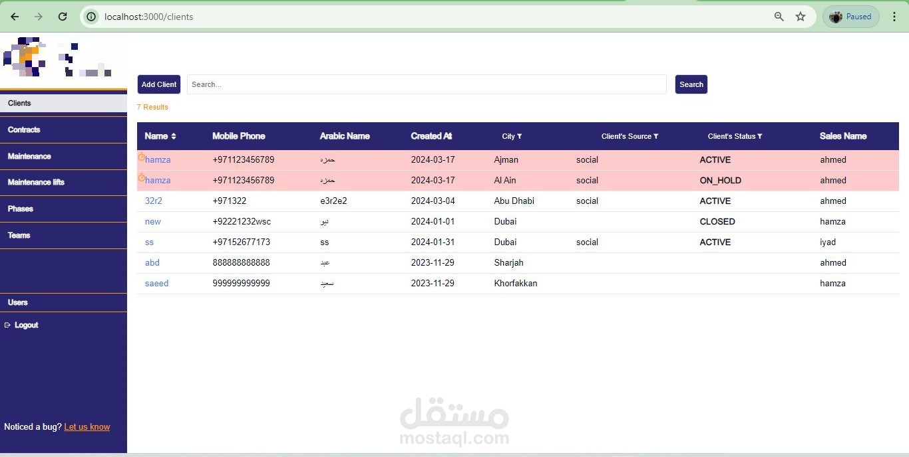Open client 32r2's details
Screen dimensions: 909x457
(154, 201)
